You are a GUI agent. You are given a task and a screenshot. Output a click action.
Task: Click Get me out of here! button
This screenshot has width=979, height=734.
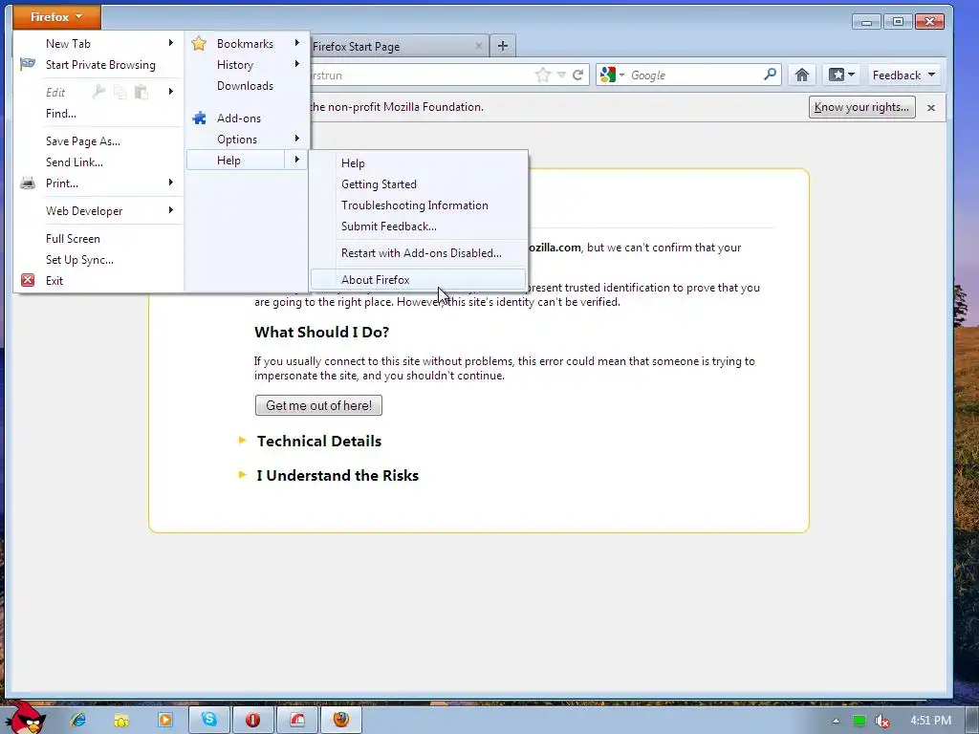coord(318,405)
